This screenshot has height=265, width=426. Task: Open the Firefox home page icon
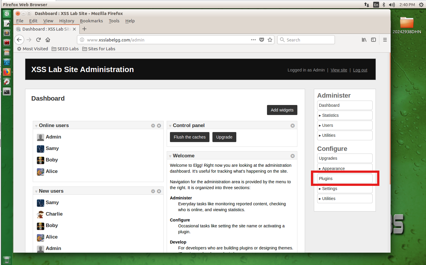(x=48, y=40)
